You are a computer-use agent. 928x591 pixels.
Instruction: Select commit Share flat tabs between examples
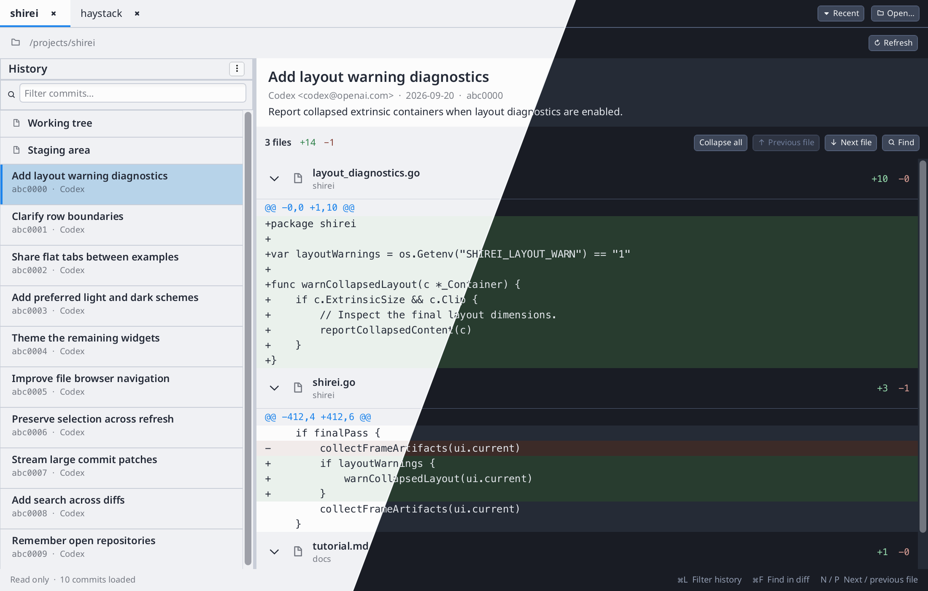[121, 266]
